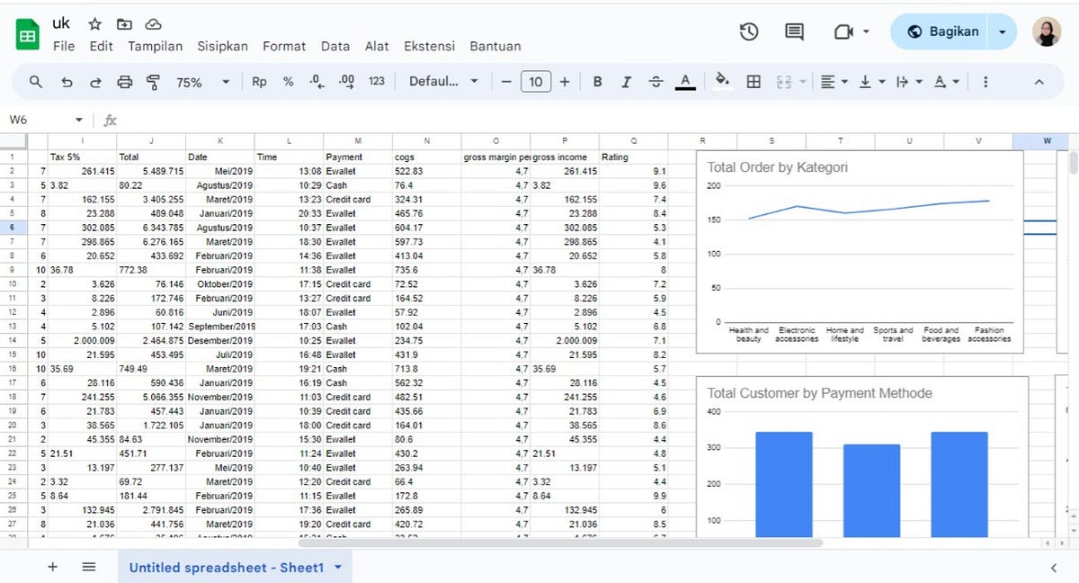The image size is (1079, 583).
Task: Toggle strikethrough formatting
Action: (x=655, y=81)
